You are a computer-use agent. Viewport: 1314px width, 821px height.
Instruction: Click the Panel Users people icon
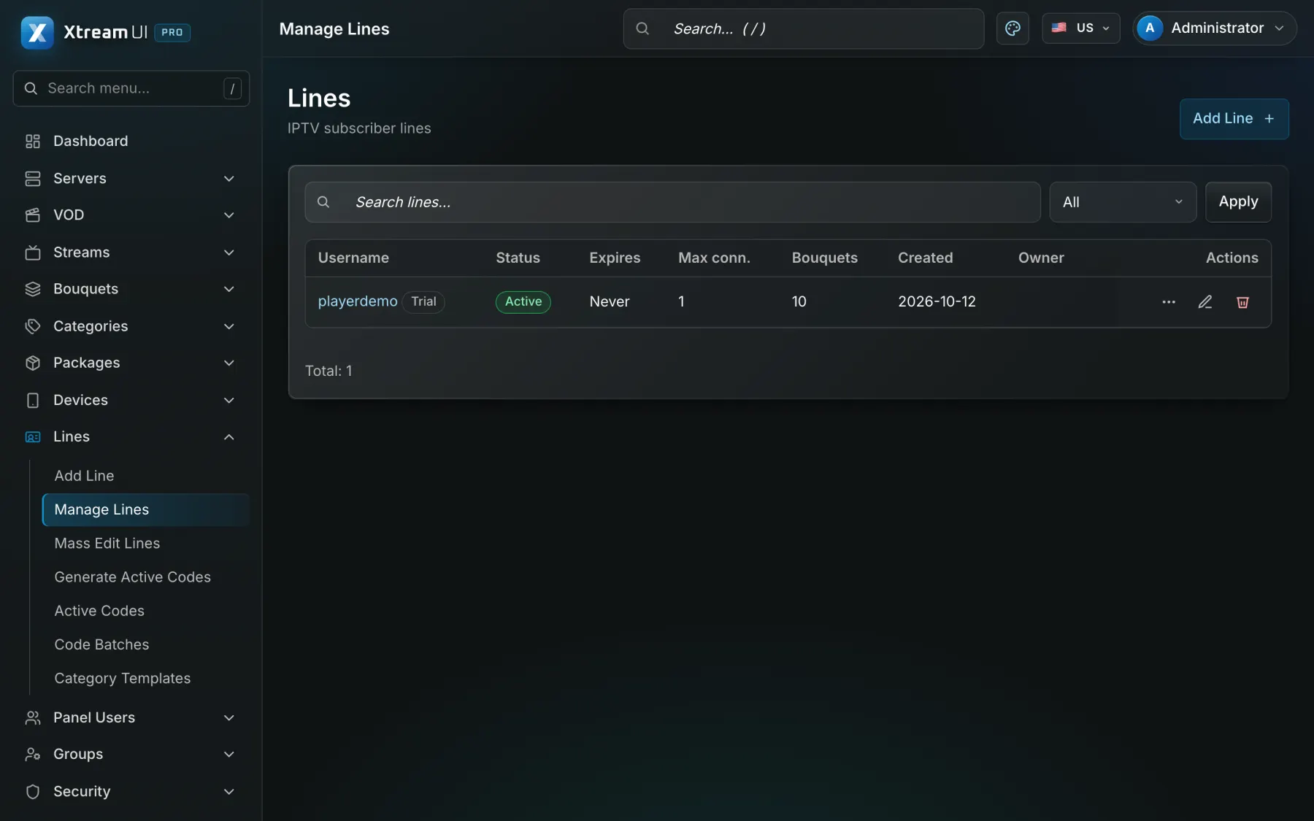(x=33, y=718)
